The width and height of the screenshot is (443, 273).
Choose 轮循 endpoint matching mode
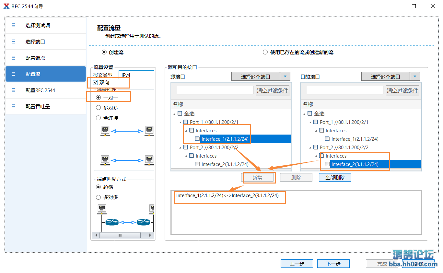pos(99,187)
